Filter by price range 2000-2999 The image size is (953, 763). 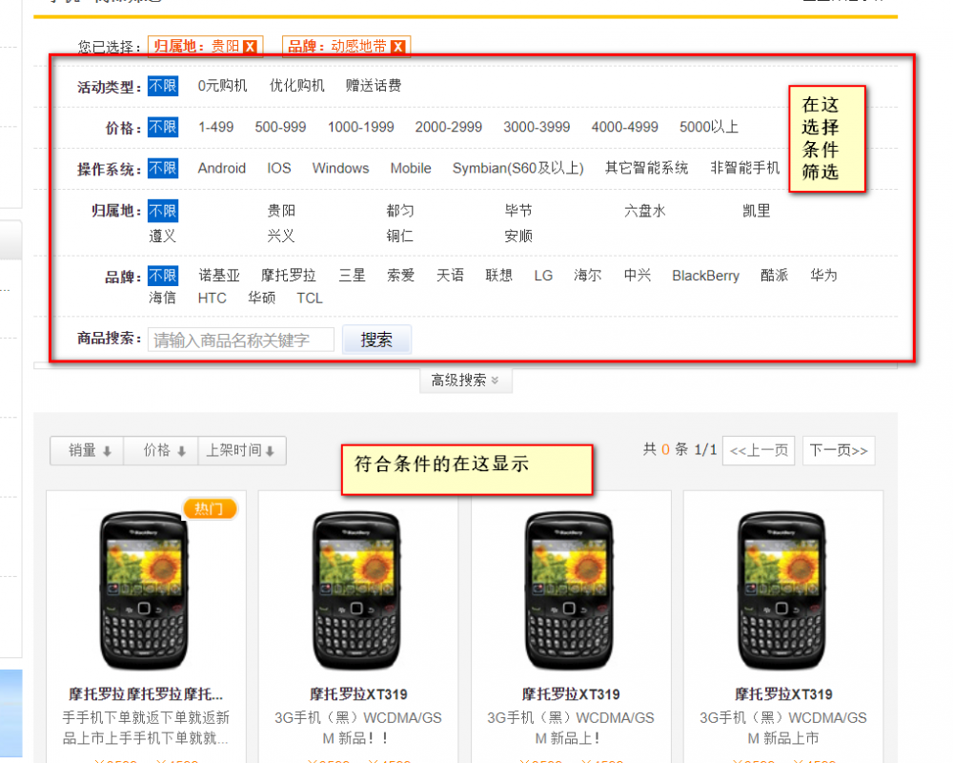(449, 127)
